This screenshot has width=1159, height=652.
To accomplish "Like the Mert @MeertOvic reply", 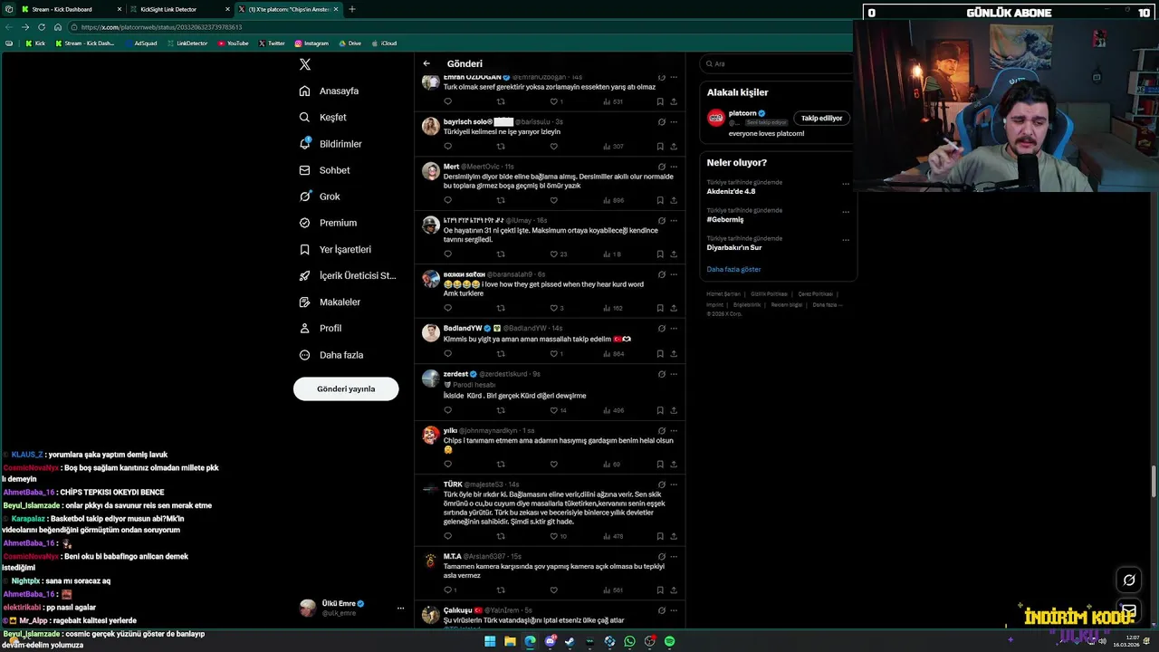I will pos(554,200).
